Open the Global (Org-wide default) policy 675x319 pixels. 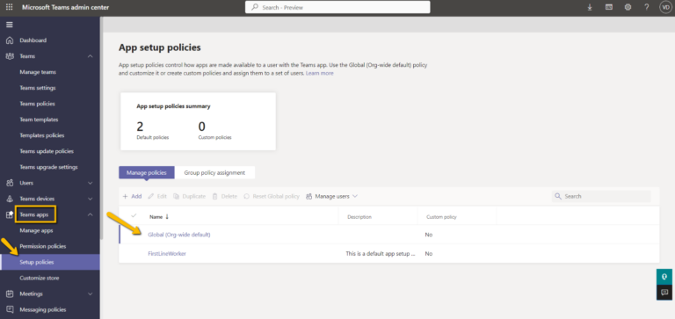click(x=179, y=235)
